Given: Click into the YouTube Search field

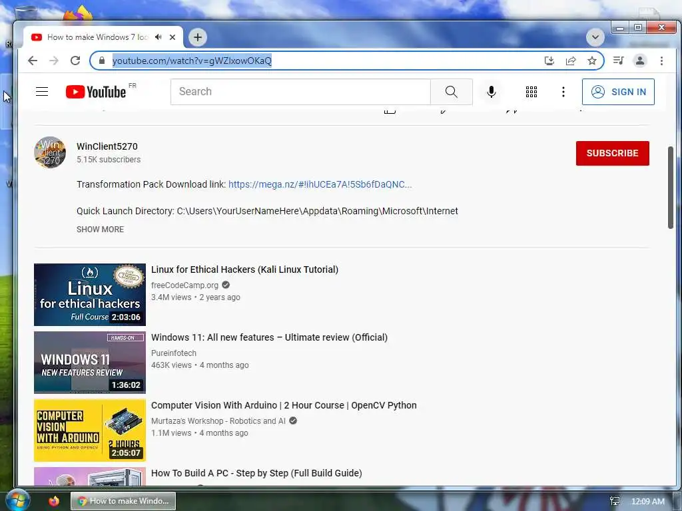Looking at the screenshot, I should point(300,92).
